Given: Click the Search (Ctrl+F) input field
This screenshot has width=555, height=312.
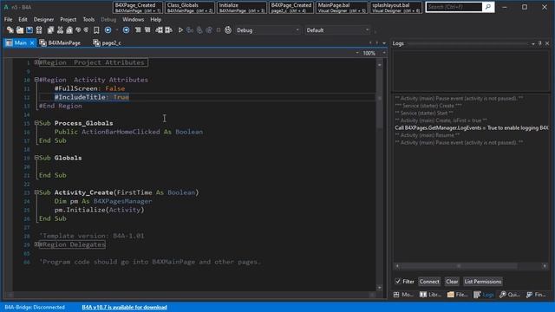Looking at the screenshot, I should [x=454, y=7].
